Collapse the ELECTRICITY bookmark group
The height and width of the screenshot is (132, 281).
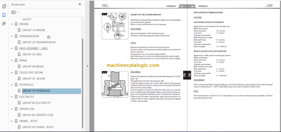coord(12,97)
